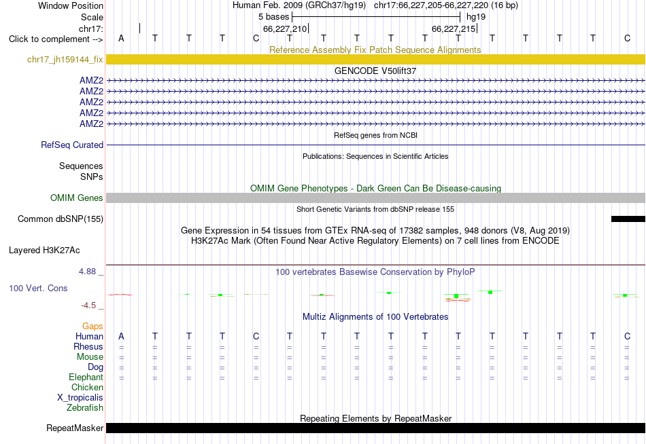Click the RepeatMasker track label
The width and height of the screenshot is (646, 444).
pyautogui.click(x=75, y=428)
